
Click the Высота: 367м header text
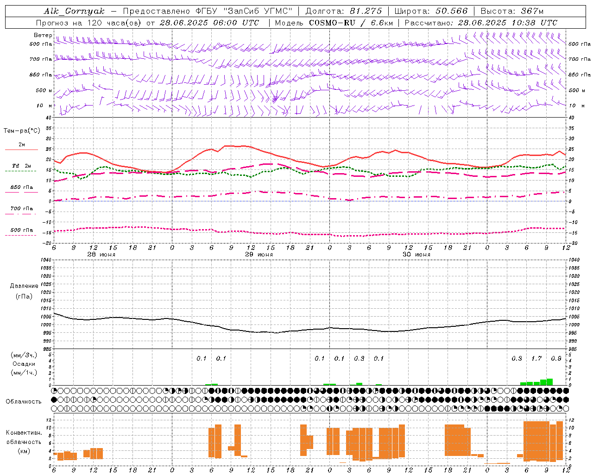tap(512, 11)
